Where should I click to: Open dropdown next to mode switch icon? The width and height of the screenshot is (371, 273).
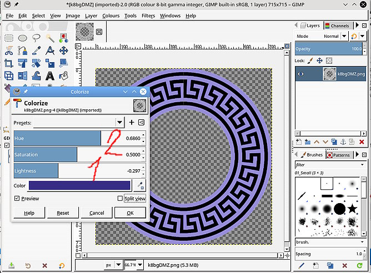point(363,36)
